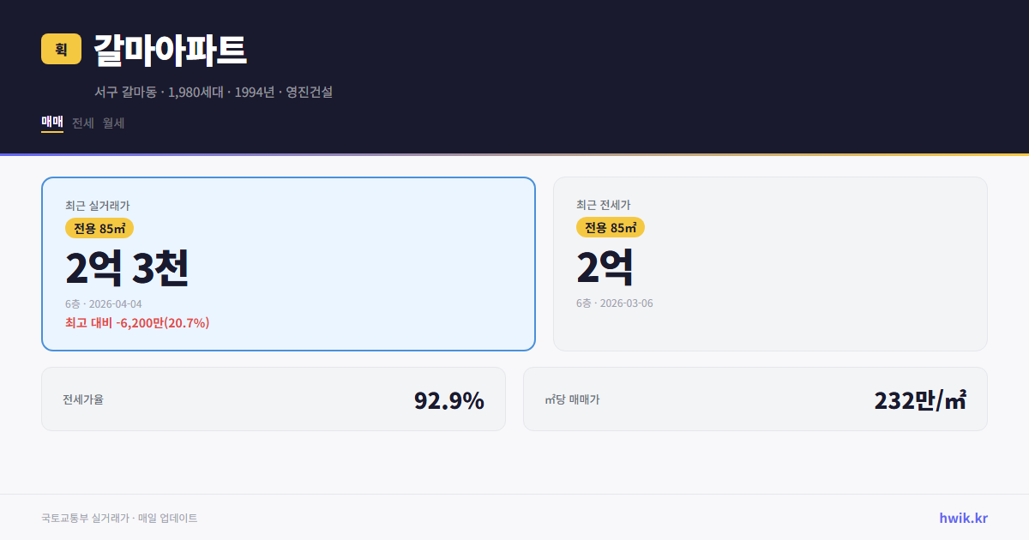Click the '92.9%' jeonse ratio value

[449, 399]
